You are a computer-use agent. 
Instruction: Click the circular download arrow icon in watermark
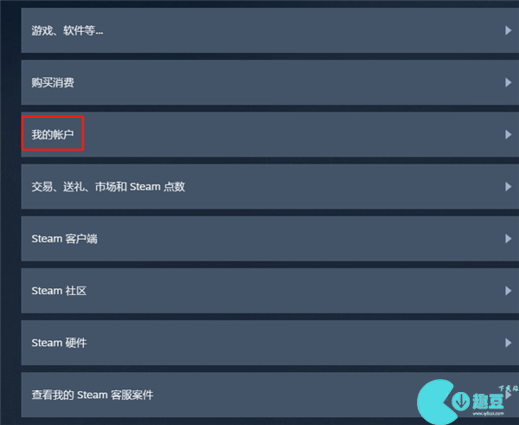[461, 401]
